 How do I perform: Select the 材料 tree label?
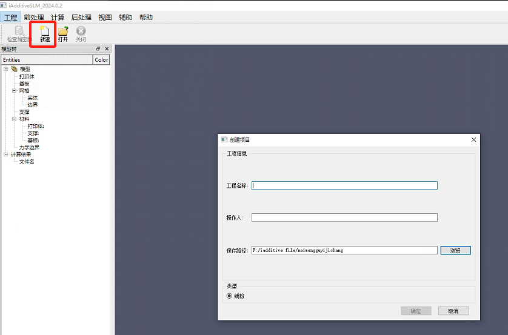click(x=24, y=119)
